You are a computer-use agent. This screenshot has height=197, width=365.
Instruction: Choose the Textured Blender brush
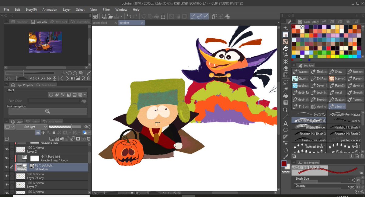click(309, 127)
